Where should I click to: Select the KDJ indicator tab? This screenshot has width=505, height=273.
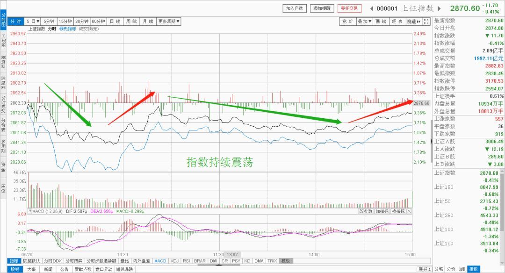(174, 261)
